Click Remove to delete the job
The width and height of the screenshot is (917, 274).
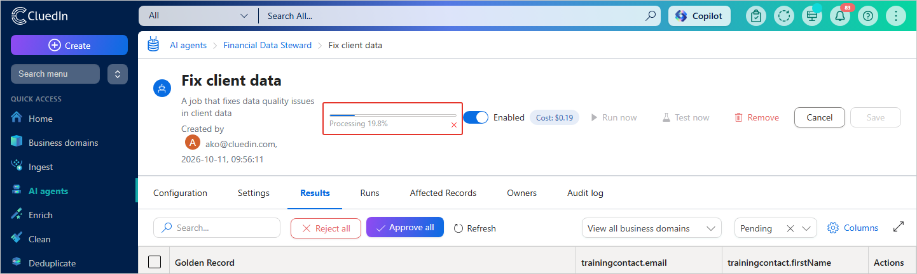757,117
